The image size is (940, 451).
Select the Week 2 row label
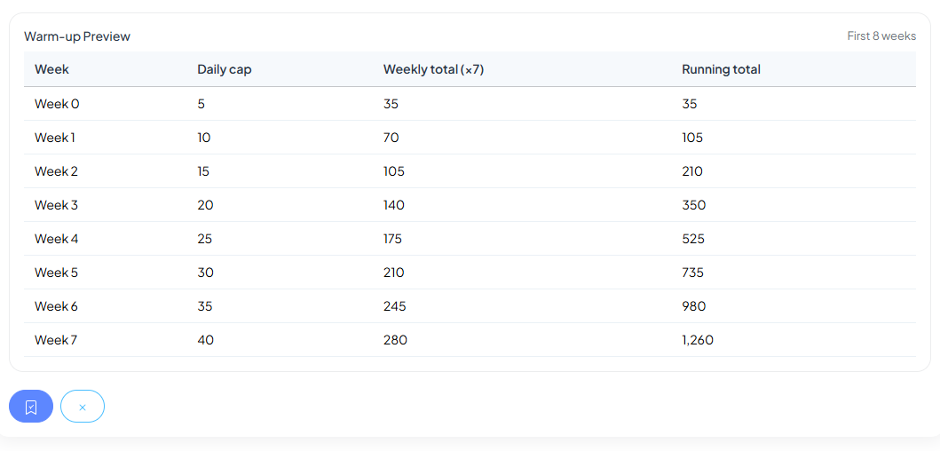click(x=56, y=171)
